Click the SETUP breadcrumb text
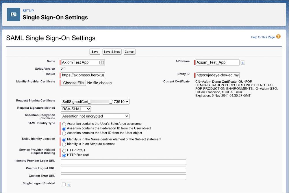Viewport: 289px width, 193px height. pos(28,11)
